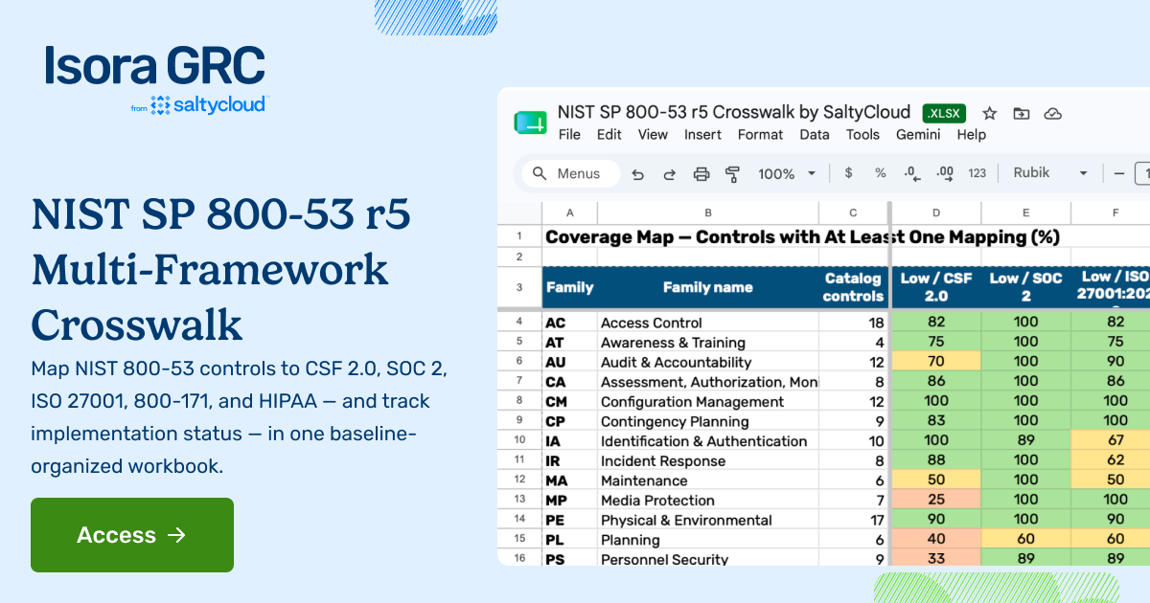Click the Low / SOC 2 header

pyautogui.click(x=1025, y=287)
